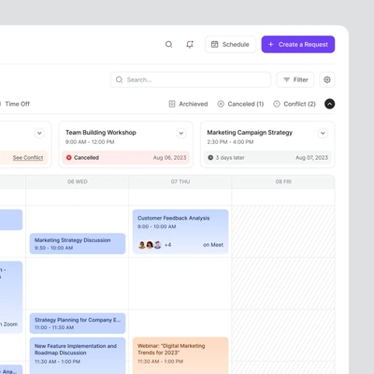The image size is (374, 374).
Task: Click the red Cancelled status icon
Action: point(69,158)
